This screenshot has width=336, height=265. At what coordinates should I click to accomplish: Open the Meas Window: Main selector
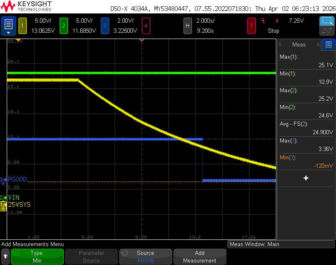281,244
